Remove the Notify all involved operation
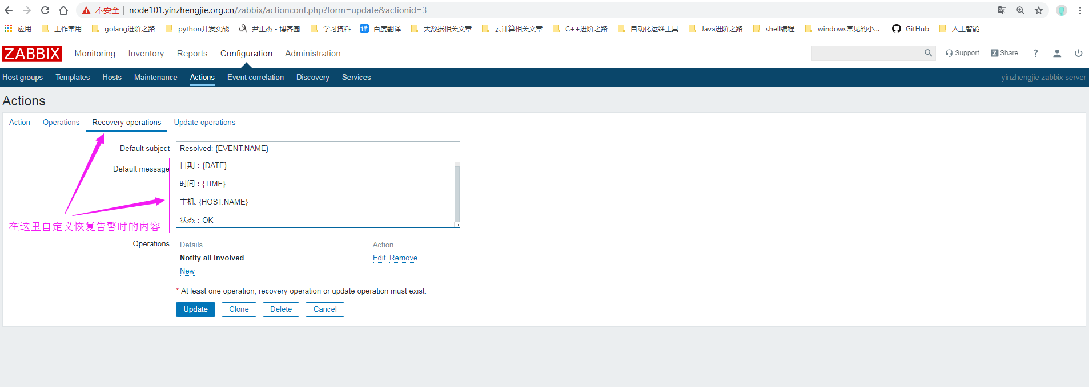1089x387 pixels. tap(404, 258)
